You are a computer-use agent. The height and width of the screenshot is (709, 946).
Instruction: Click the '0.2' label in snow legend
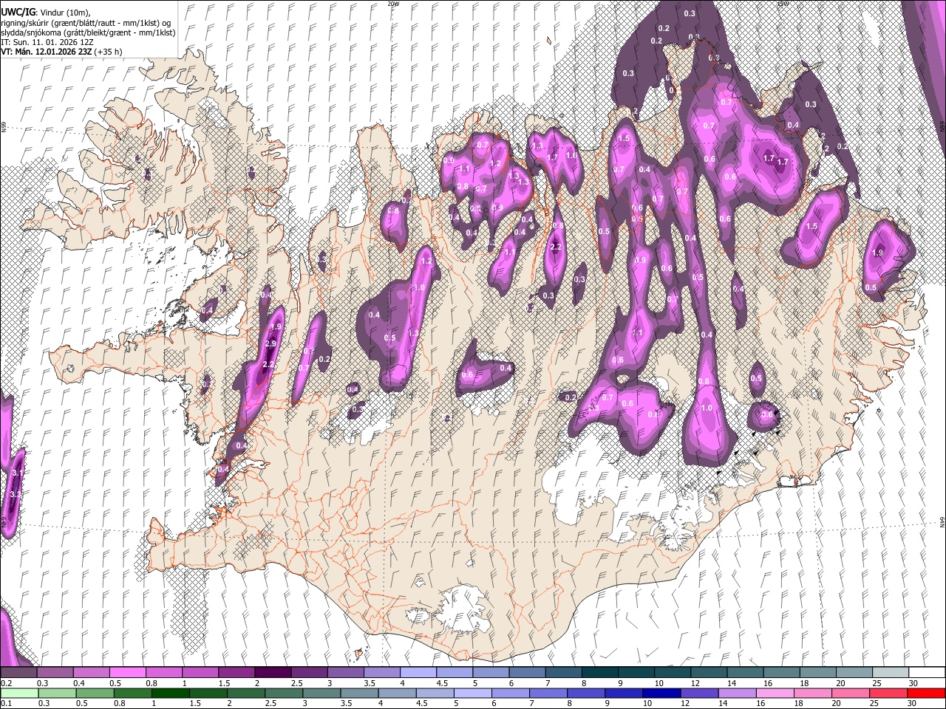pyautogui.click(x=6, y=683)
